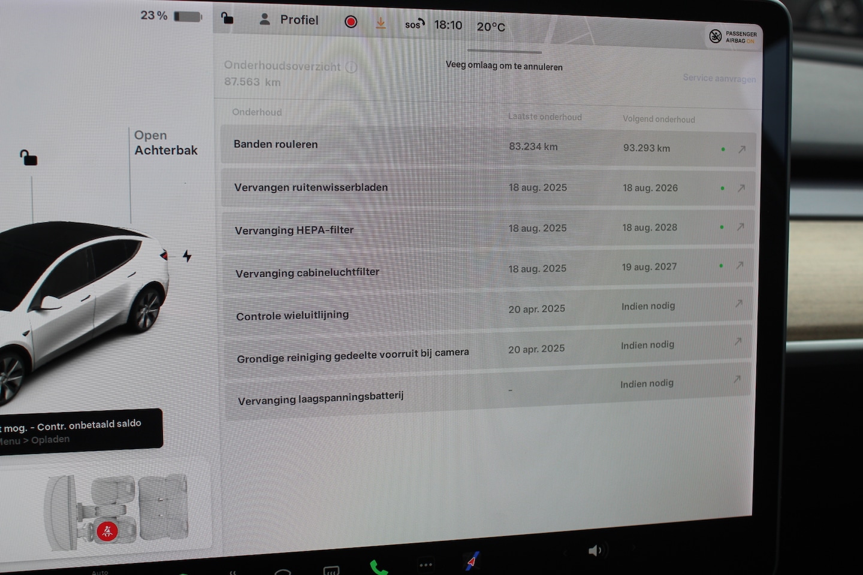Screen dimensions: 863x575
Task: Open the Profiel driver profile menu
Action: click(288, 20)
